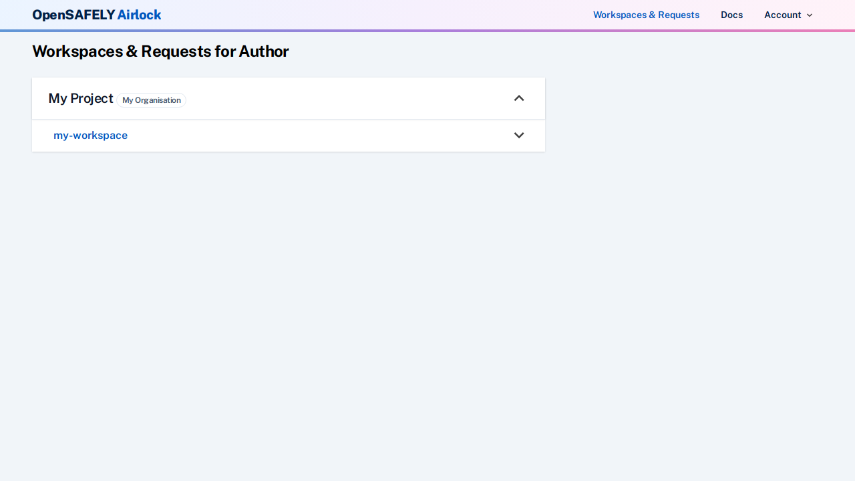Click the My Project card header blank area
This screenshot has height=481, width=855.
(347, 98)
